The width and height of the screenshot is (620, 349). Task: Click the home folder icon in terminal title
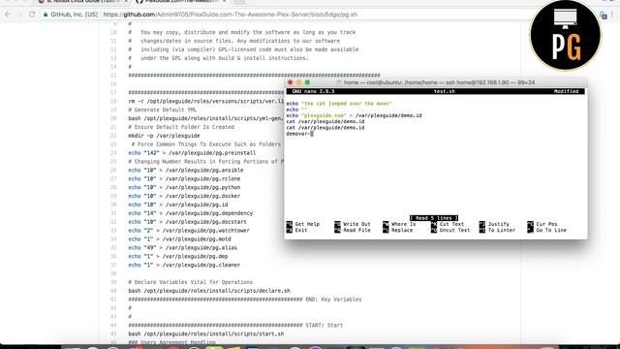338,82
